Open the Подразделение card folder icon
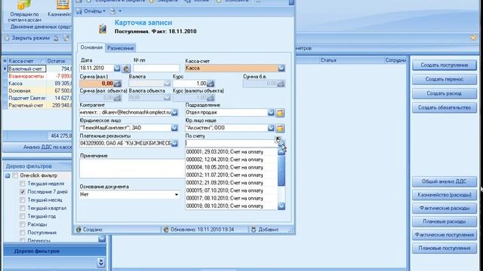Viewport: 483px width, 271px height. coord(280,113)
